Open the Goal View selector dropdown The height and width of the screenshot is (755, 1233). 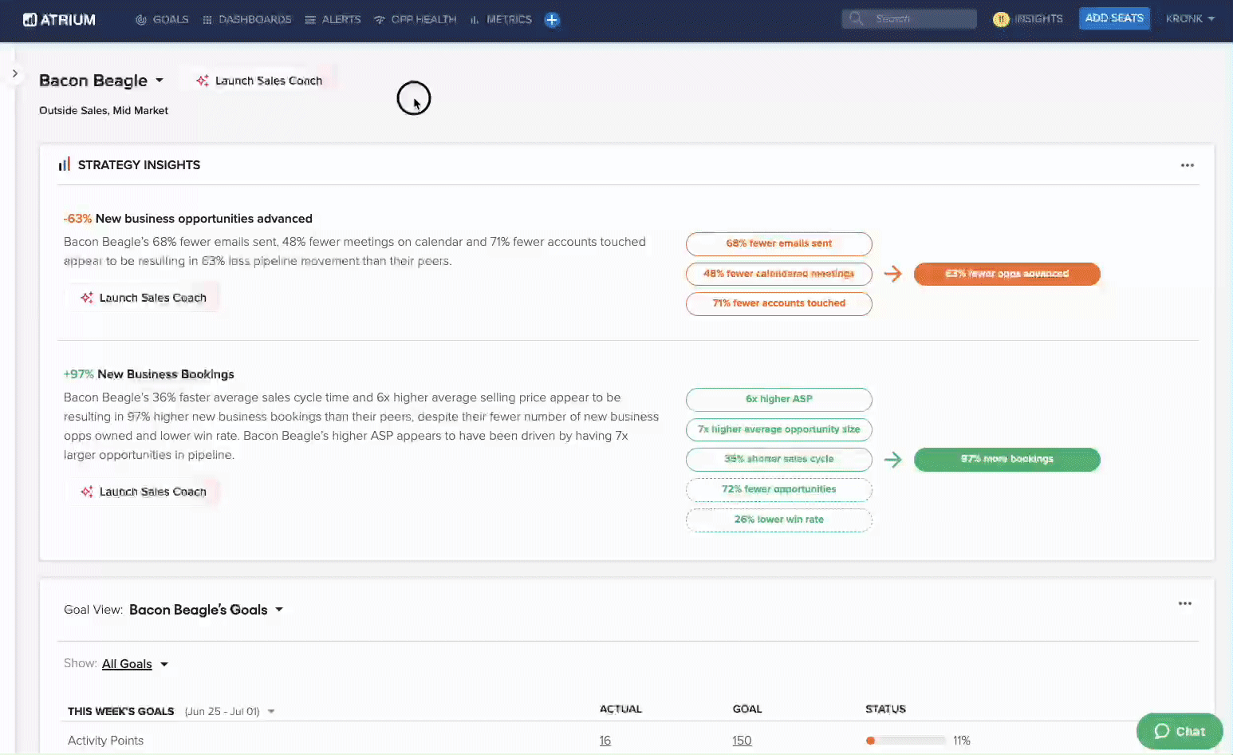(279, 609)
